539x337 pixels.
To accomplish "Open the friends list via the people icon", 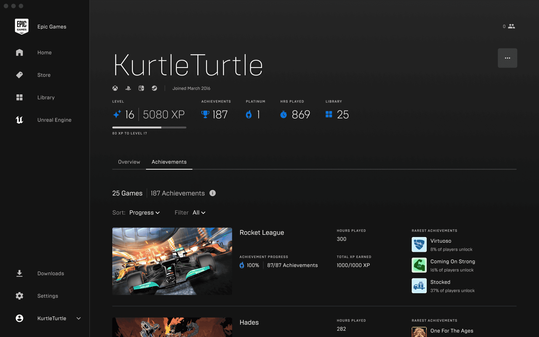I will pyautogui.click(x=511, y=26).
